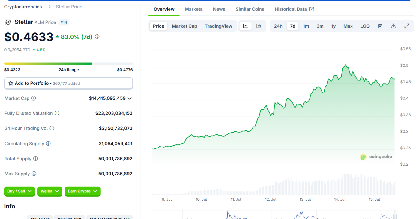This screenshot has height=219, width=419.
Task: Switch to the Markets tab
Action: (x=194, y=9)
